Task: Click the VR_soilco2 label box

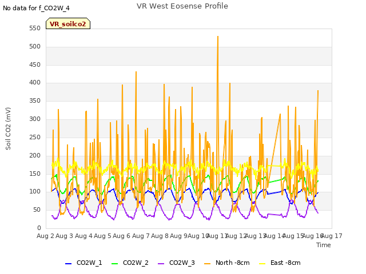Action: click(68, 23)
